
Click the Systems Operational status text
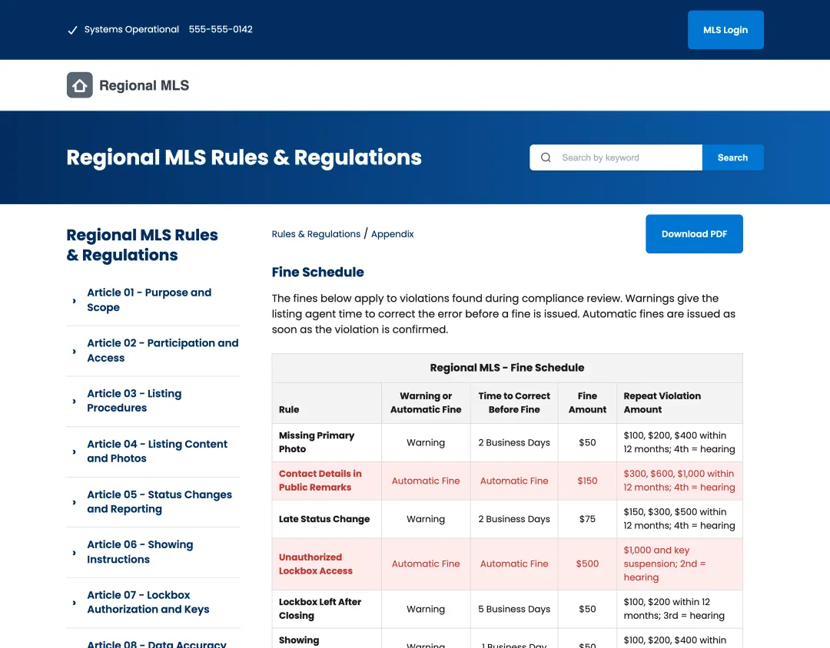click(x=131, y=29)
